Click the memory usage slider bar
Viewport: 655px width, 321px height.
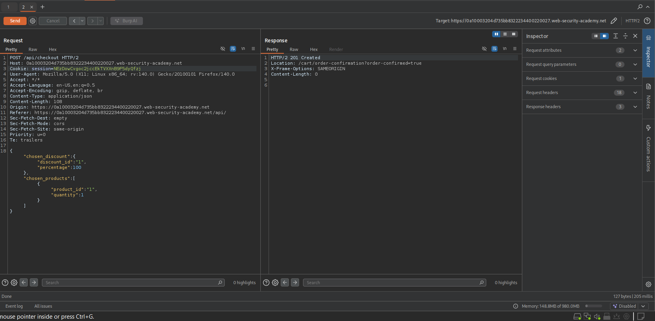coord(594,306)
